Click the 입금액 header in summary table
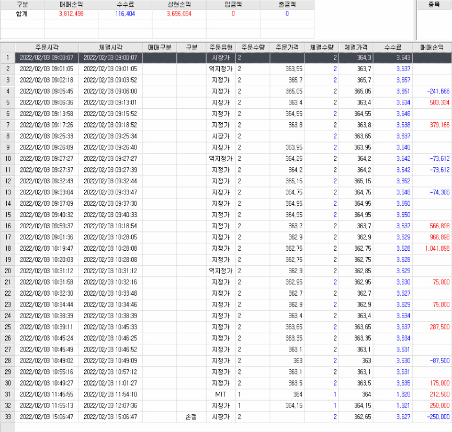This screenshot has width=452, height=432. click(233, 5)
